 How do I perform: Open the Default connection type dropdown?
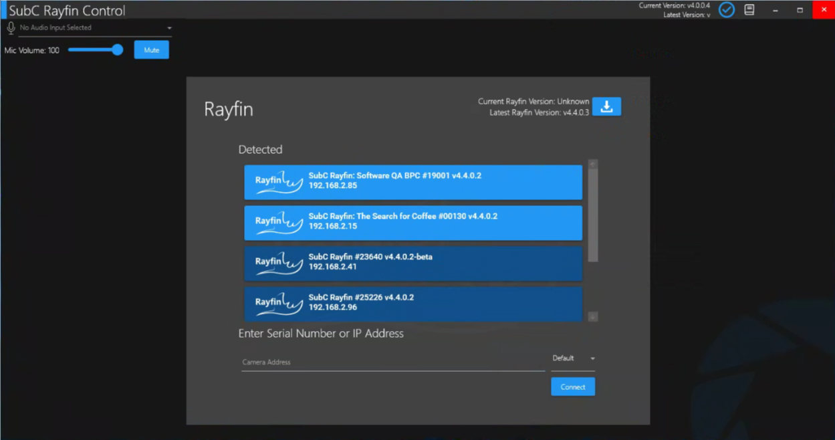[573, 358]
